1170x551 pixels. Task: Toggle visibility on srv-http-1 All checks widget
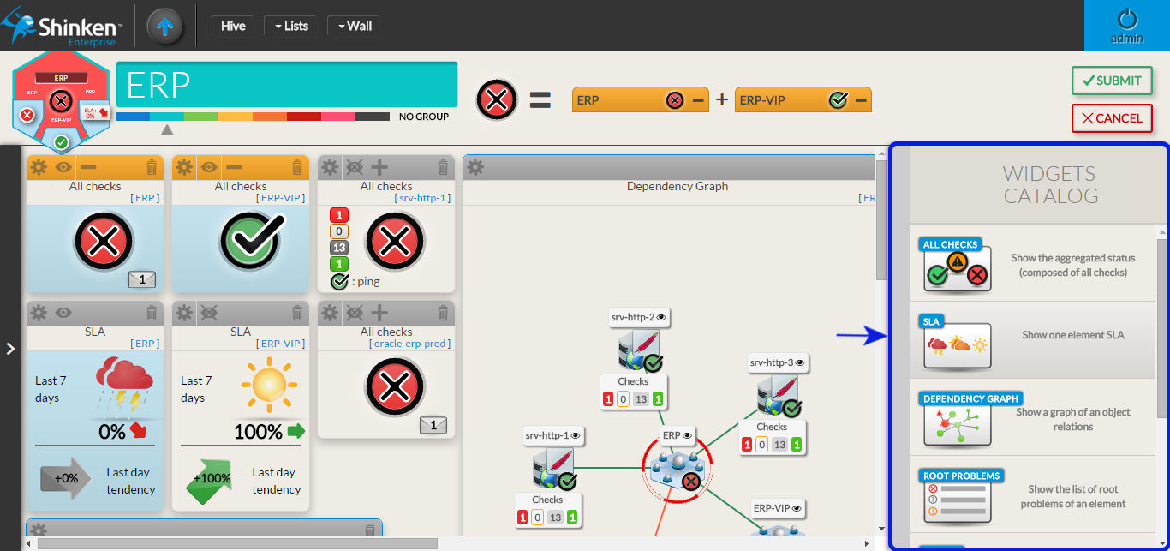(355, 167)
